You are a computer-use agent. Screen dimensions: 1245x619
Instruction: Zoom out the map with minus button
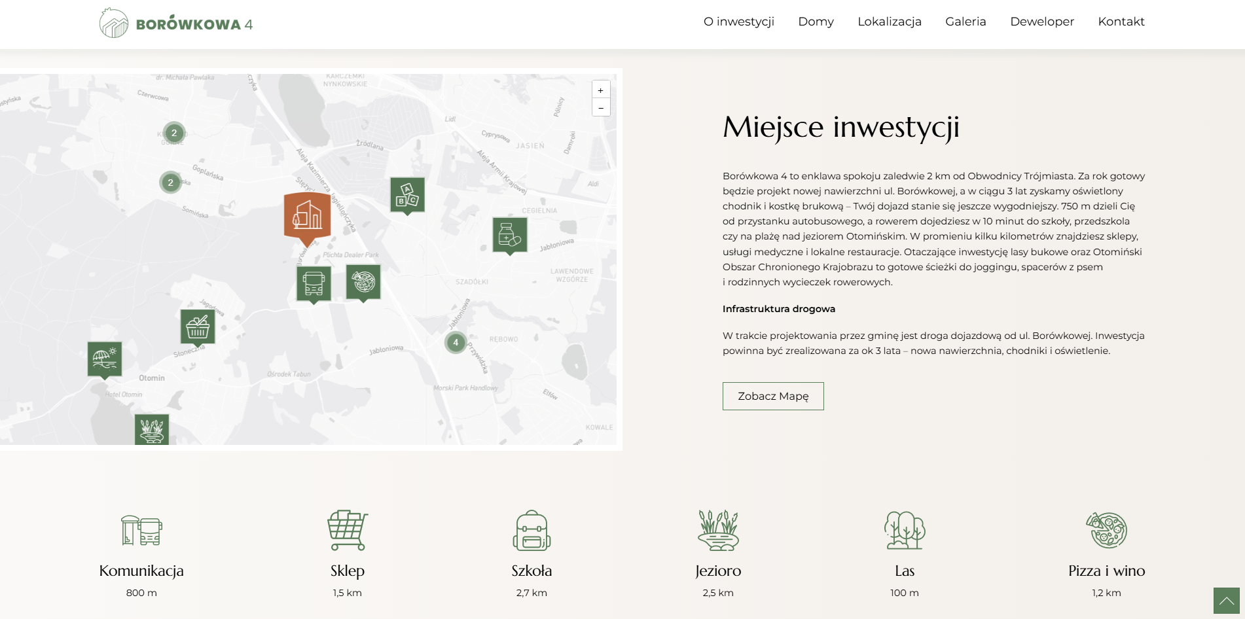tap(601, 107)
